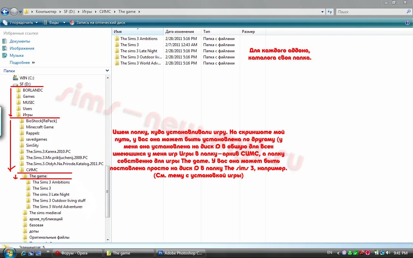This screenshot has width=413, height=258.
Task: Switch to The game taskbar button
Action: coord(129,253)
